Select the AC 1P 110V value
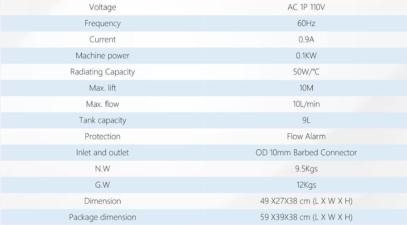 [x=306, y=7]
